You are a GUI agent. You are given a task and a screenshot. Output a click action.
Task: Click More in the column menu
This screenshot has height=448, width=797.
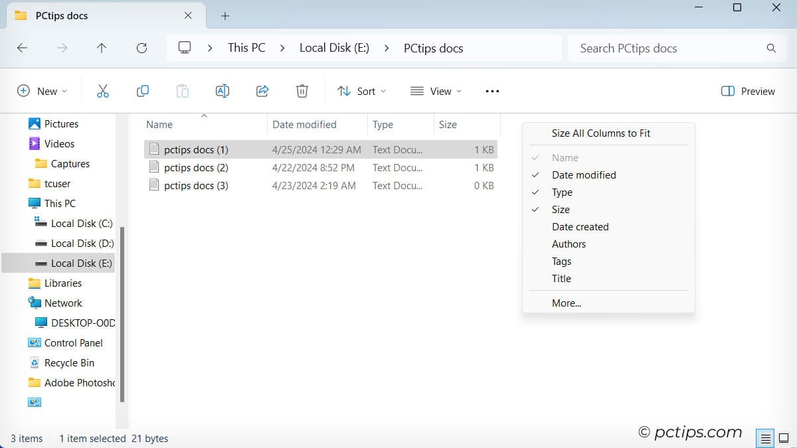coord(566,303)
